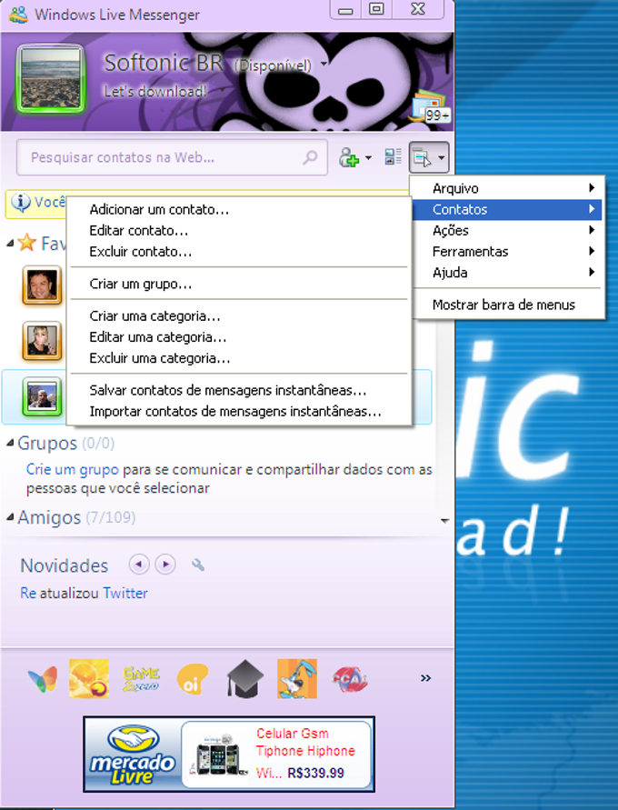This screenshot has height=810, width=618.
Task: Click the third favorite contact with green frame
Action: pos(42,396)
